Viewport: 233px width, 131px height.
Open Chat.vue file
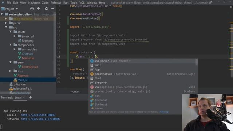point(28,53)
